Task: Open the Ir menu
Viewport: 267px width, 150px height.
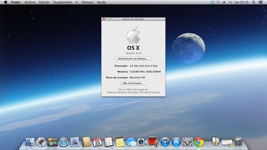Action: [77, 2]
